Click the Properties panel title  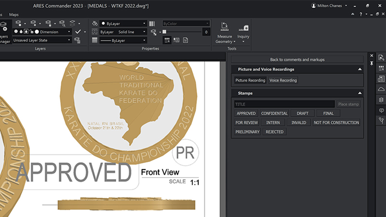click(150, 49)
